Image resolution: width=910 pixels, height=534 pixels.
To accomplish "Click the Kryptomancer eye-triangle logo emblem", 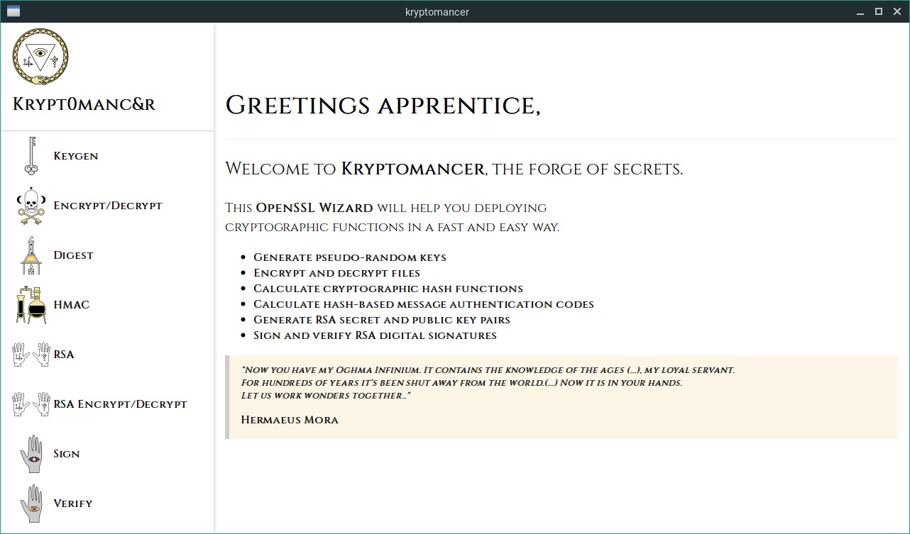I will coord(40,57).
